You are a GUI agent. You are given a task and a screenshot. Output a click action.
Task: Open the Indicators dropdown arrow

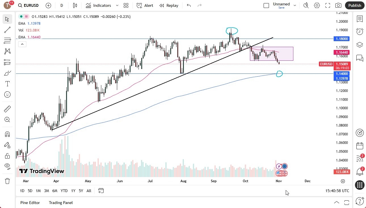coord(117,5)
